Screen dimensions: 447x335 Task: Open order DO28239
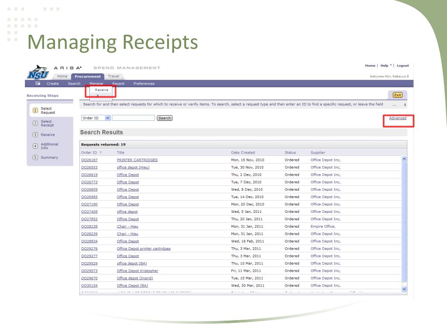click(x=89, y=234)
